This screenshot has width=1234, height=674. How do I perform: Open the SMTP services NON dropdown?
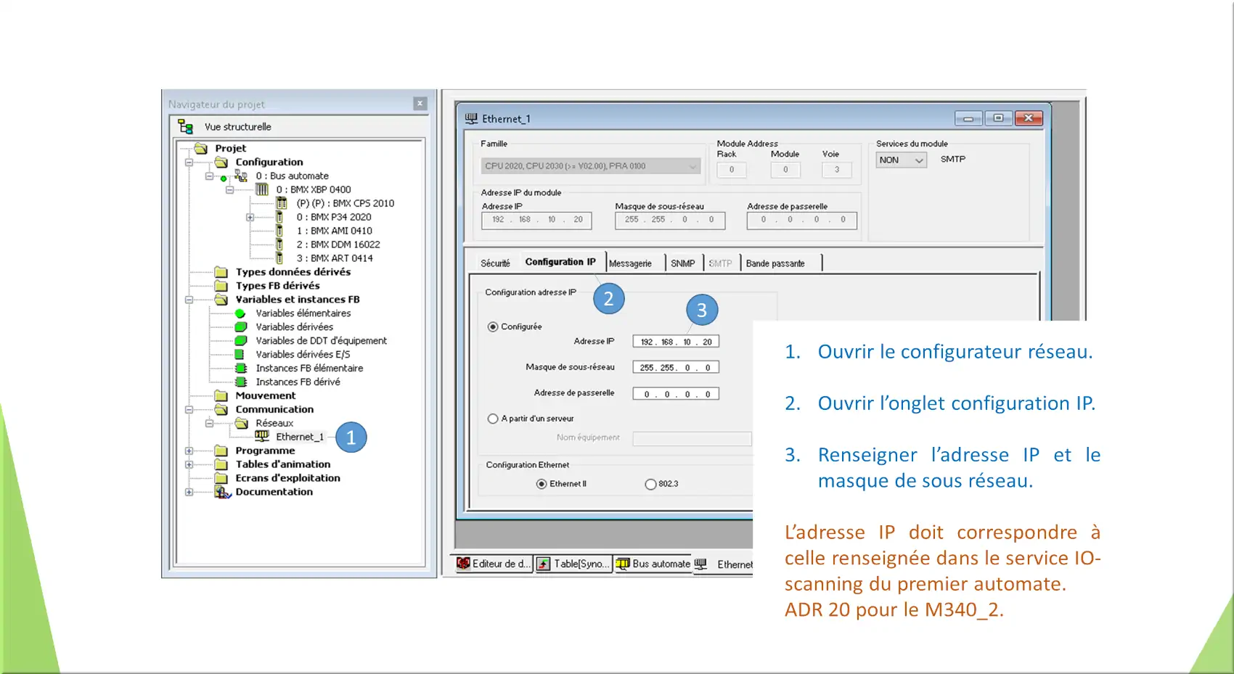tap(902, 160)
